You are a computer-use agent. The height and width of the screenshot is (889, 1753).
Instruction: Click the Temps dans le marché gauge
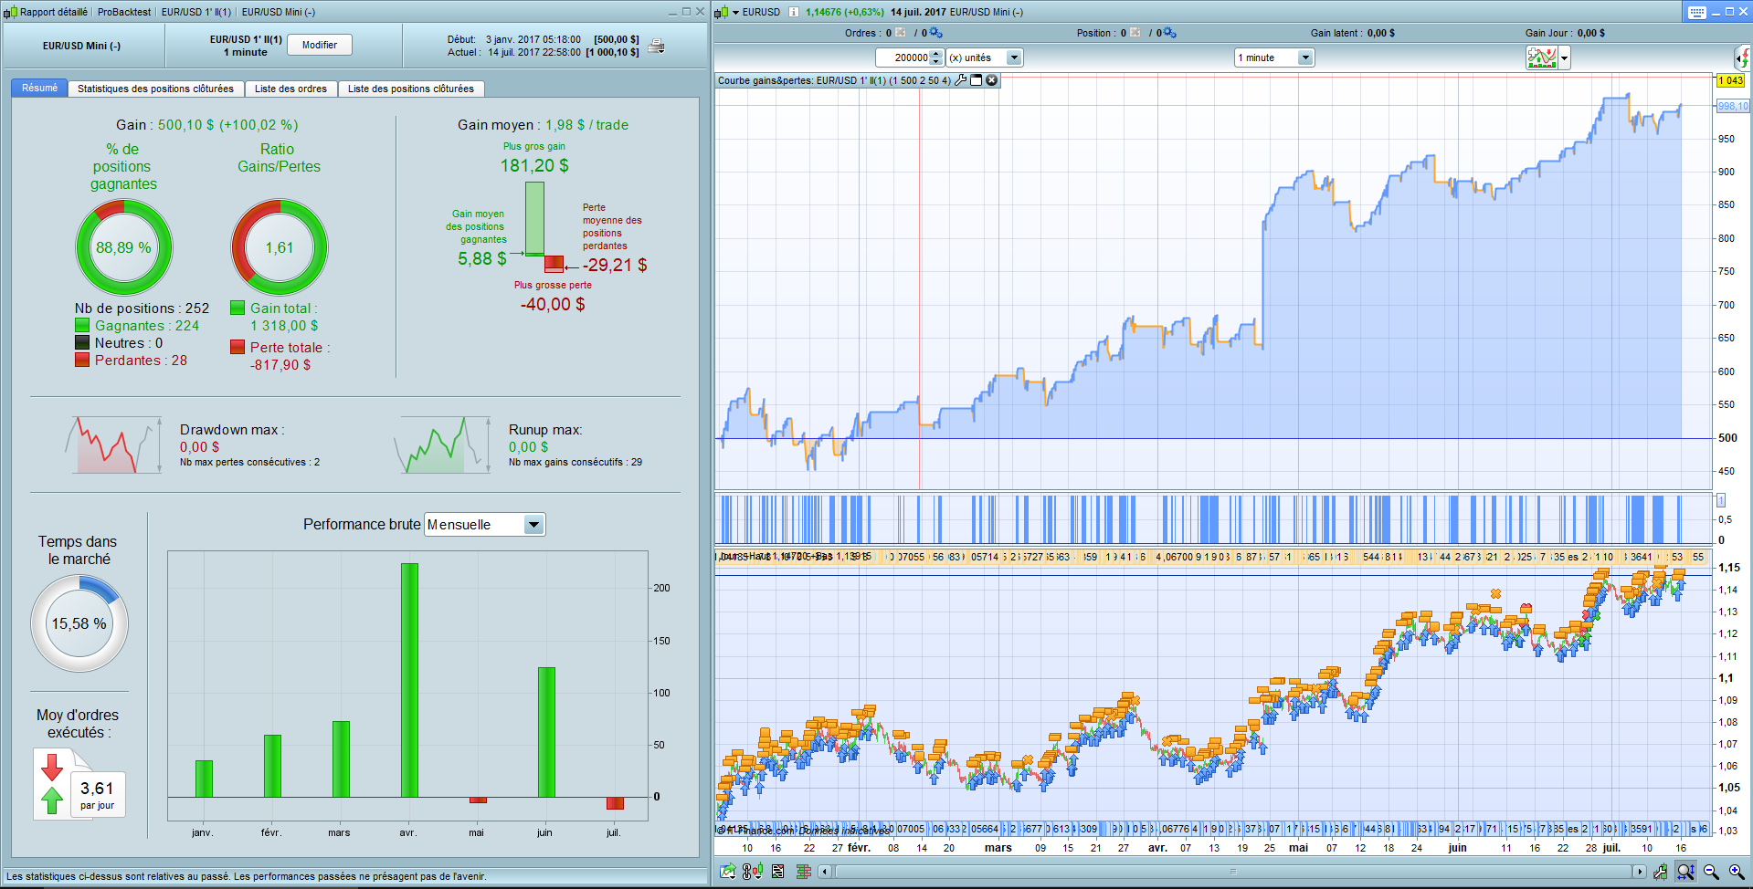tap(79, 623)
